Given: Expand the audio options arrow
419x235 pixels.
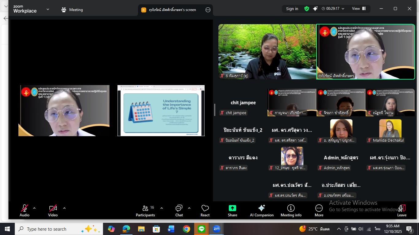Looking at the screenshot, I should click(x=34, y=208).
